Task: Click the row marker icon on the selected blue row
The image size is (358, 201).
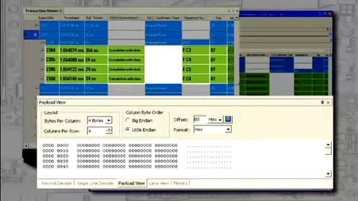Action: (x=35, y=35)
